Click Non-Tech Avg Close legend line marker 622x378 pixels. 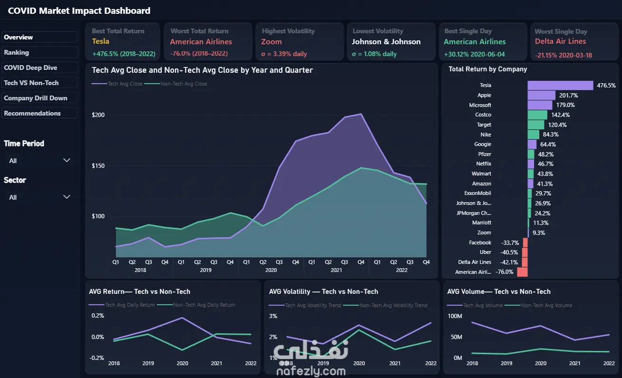[152, 84]
